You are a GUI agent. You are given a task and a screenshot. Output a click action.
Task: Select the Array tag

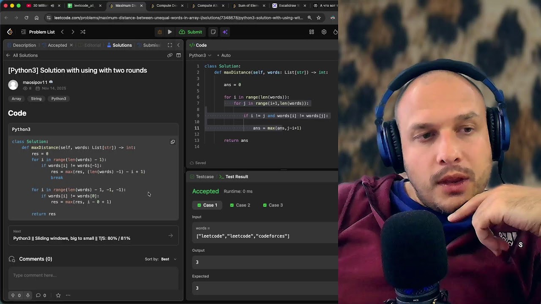point(16,98)
